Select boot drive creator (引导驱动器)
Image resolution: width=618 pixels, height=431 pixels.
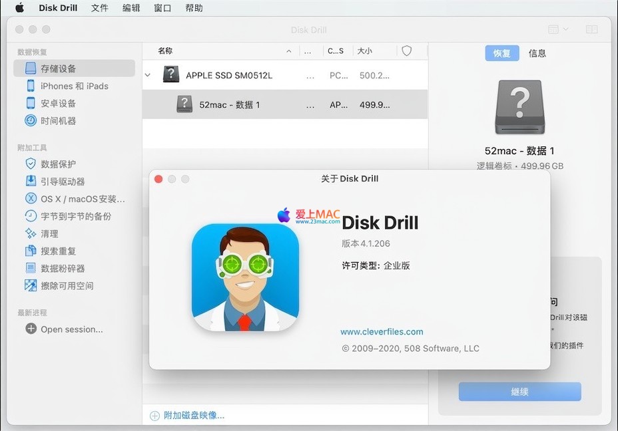pyautogui.click(x=62, y=181)
